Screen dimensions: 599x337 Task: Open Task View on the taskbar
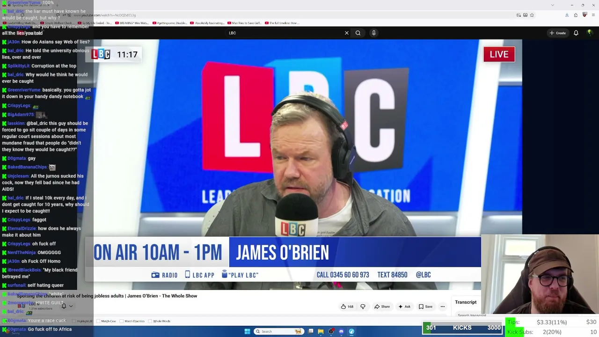click(311, 331)
